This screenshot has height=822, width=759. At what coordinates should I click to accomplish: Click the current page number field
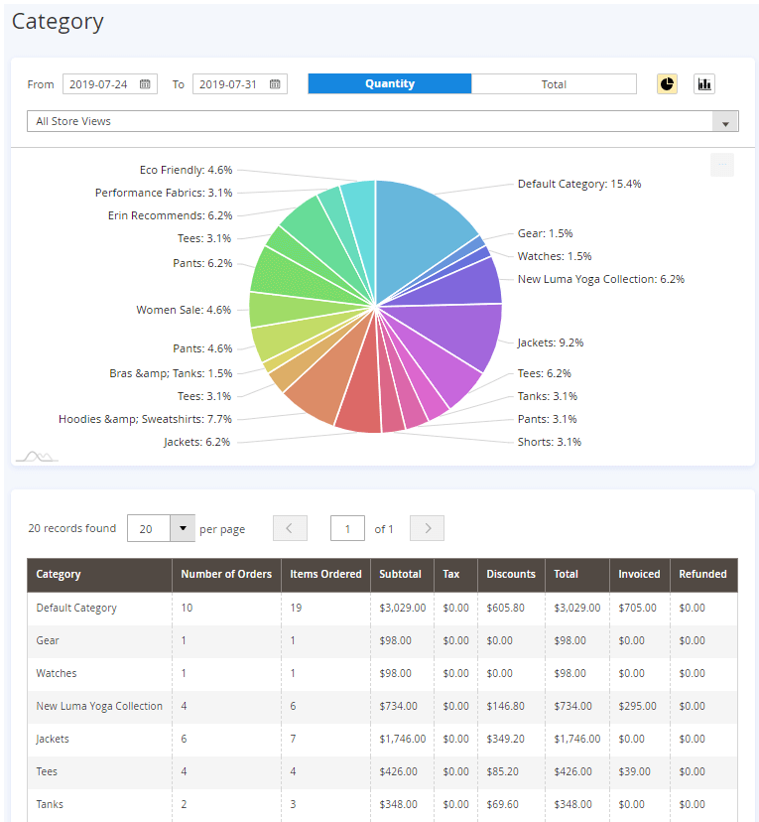point(347,528)
